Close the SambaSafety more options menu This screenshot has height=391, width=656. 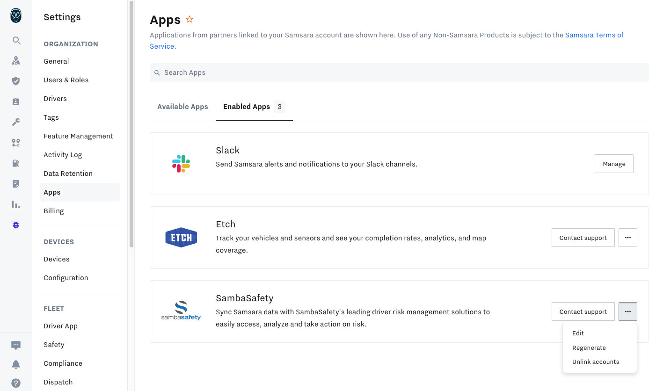click(628, 311)
